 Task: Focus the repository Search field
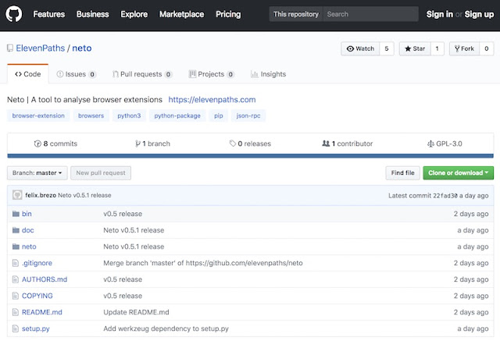(x=370, y=14)
